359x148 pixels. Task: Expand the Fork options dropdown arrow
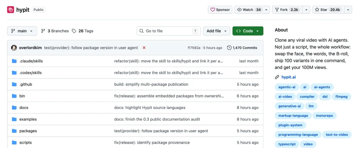click(306, 10)
